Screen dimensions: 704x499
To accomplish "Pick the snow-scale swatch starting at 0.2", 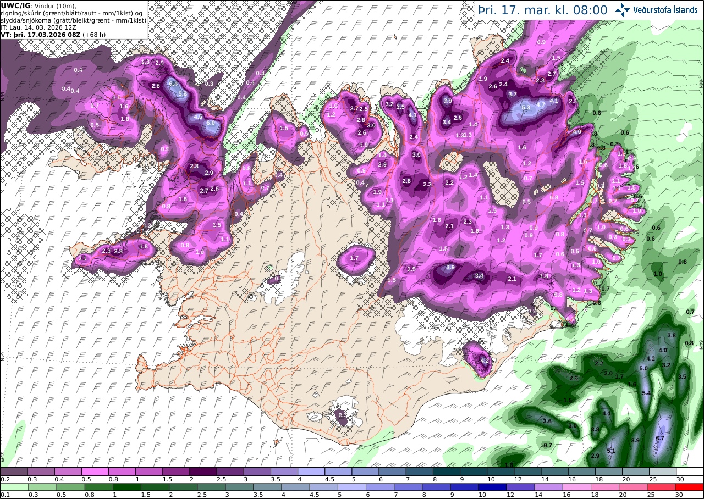I will [x=14, y=472].
